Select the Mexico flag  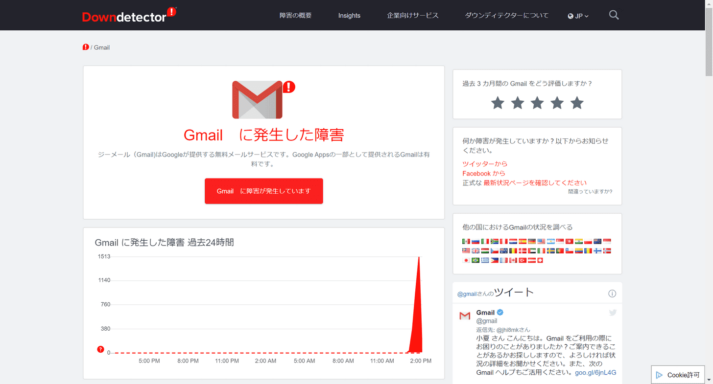pos(466,241)
